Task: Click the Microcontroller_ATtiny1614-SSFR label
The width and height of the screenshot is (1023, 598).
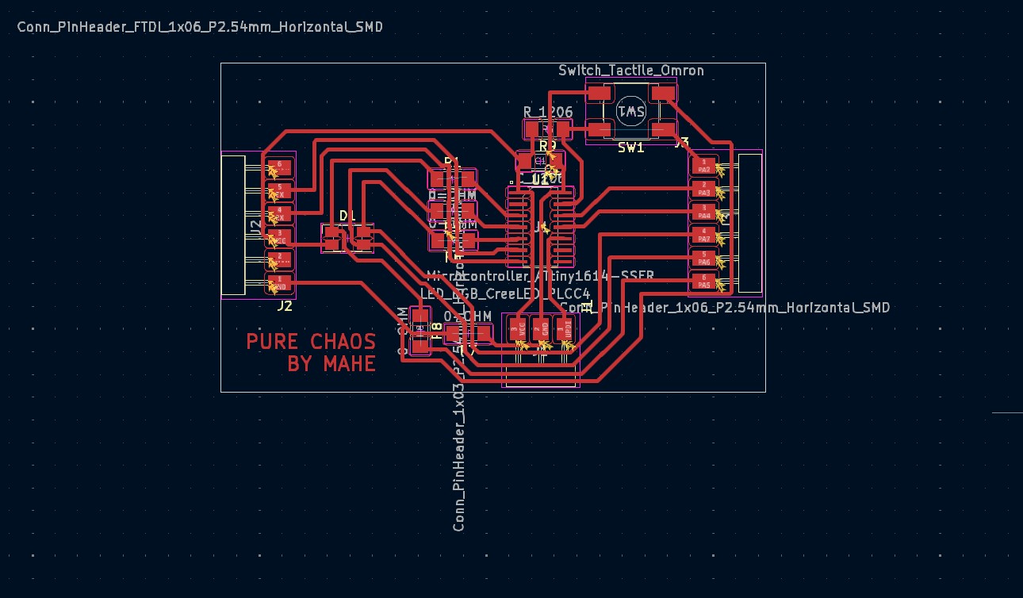Action: click(x=540, y=276)
